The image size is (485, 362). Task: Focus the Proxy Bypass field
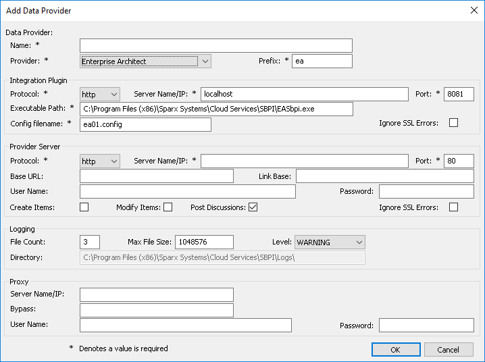(156, 310)
